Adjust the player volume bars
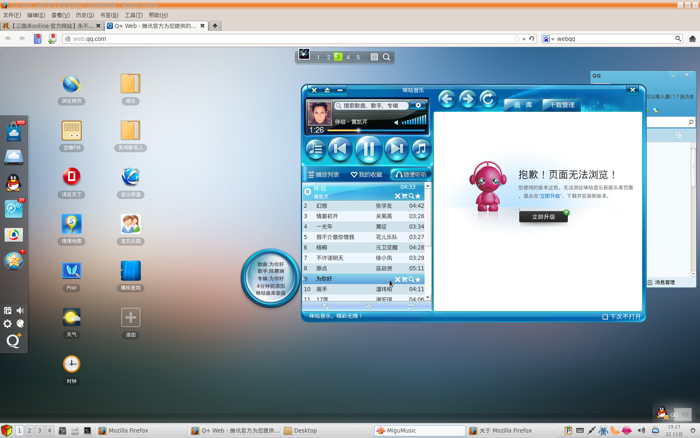This screenshot has width=700, height=438. (414, 120)
